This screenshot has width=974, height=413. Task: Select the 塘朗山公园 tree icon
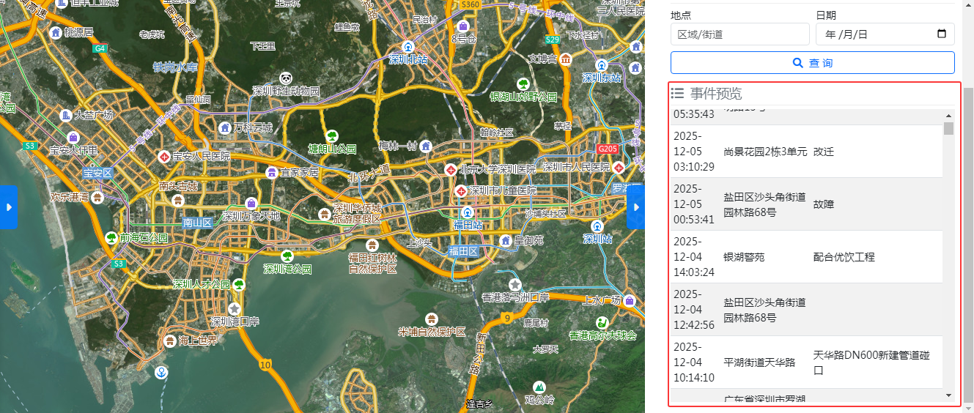332,135
